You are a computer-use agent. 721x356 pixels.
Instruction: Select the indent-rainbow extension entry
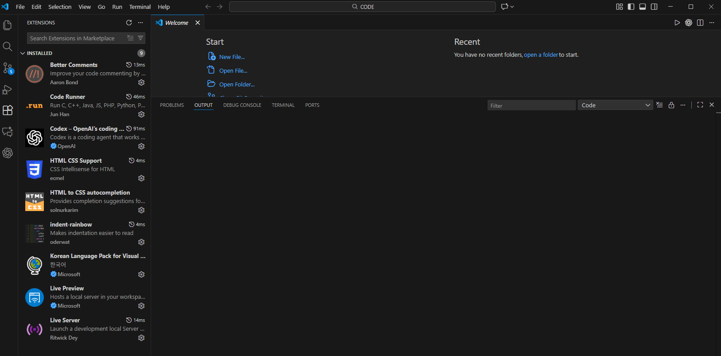84,233
